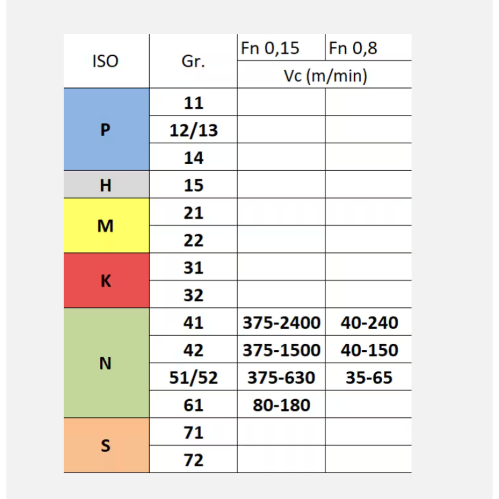Click the 40-240 value cell
This screenshot has height=499, width=499.
[369, 323]
